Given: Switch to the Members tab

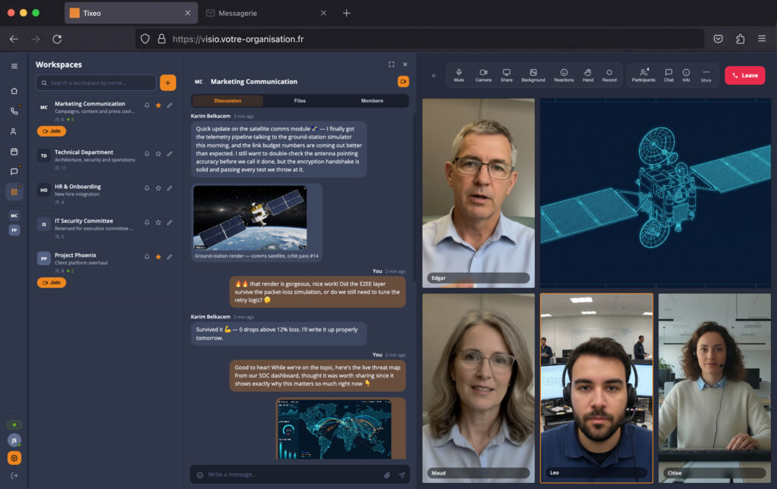Looking at the screenshot, I should 372,101.
